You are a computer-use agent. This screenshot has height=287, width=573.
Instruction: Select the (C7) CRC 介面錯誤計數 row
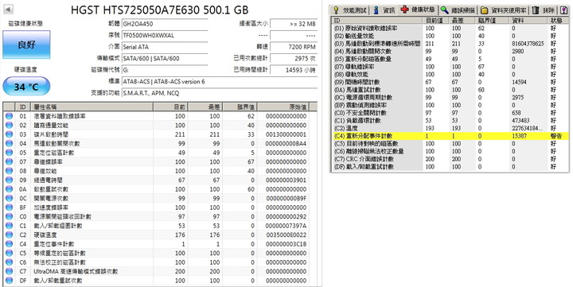pos(450,159)
